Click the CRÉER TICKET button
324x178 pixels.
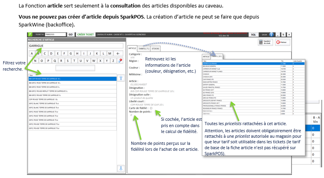coord(86,35)
